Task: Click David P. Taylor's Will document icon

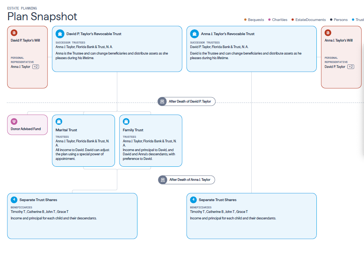Action: (14, 33)
